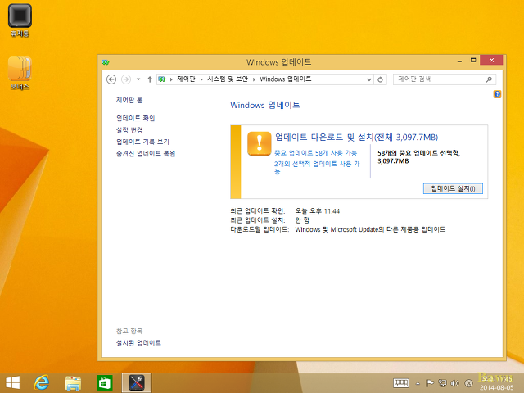The image size is (524, 393).
Task: Expand chevron before 제어판 breadcrumb
Action: [171, 79]
